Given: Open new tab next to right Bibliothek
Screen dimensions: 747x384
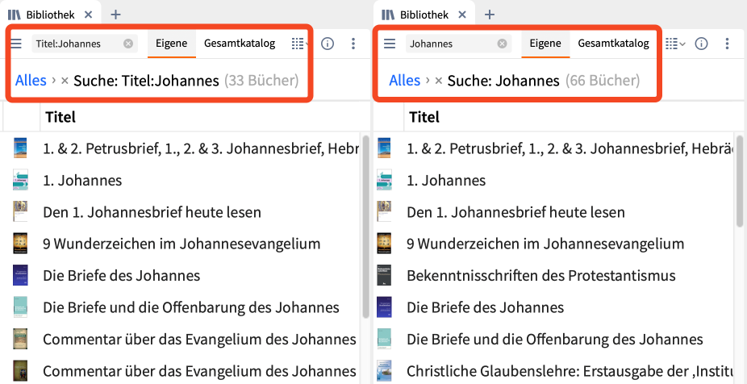Looking at the screenshot, I should click(x=490, y=15).
